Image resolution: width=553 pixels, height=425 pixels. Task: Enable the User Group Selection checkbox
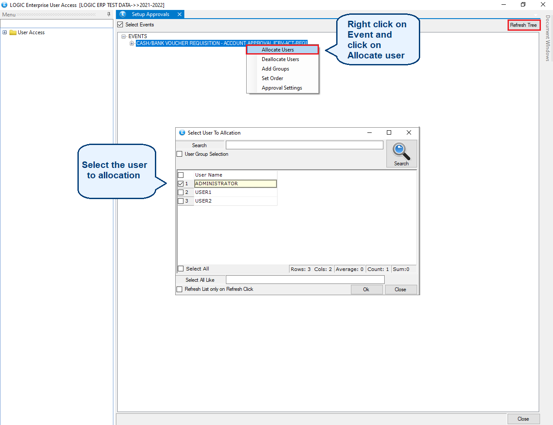tap(180, 154)
